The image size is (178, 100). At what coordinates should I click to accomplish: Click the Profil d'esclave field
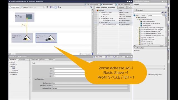[x=90, y=88]
